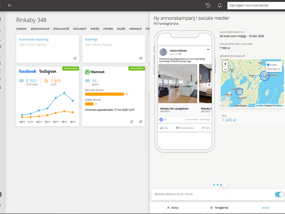Advance the ad carousel with next arrow
The width and height of the screenshot is (285, 214).
[x=209, y=85]
